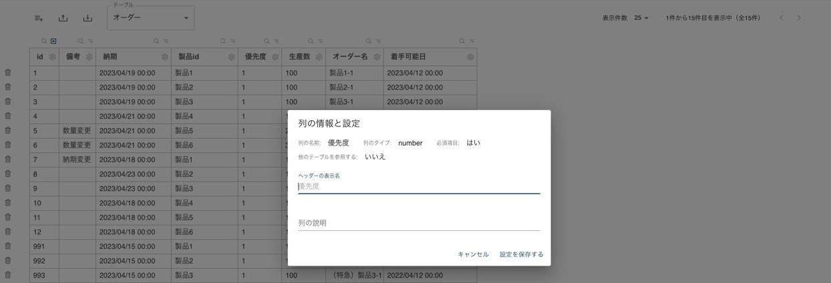Viewport: 831px width, 283px height.
Task: Click the add-row icon in the toolbar
Action: pos(39,18)
